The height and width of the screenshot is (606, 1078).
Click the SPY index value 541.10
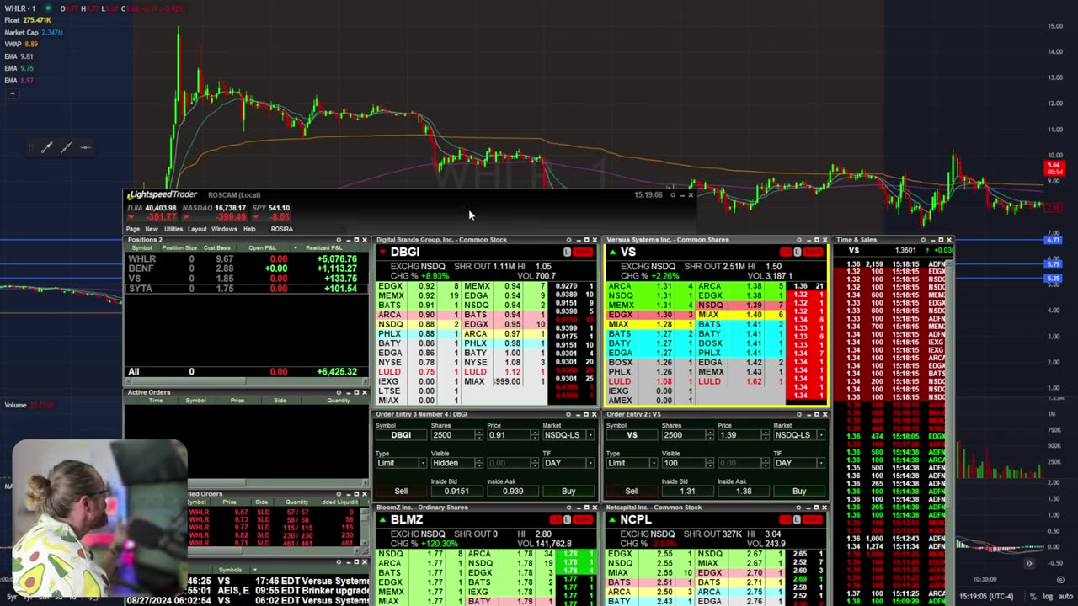click(279, 208)
